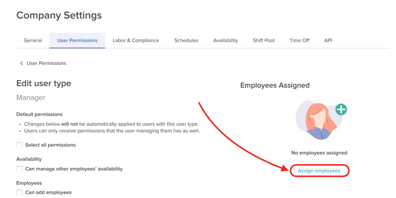
Task: Enable Can manage other employees' availability
Action: coord(19,169)
